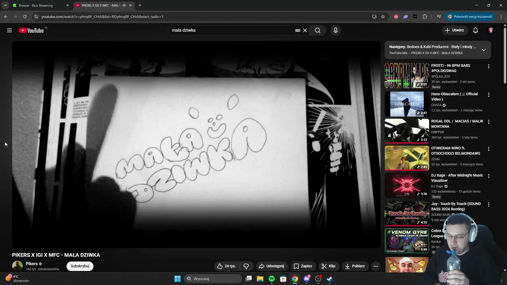Open options for Joy - Touch By Touch
The height and width of the screenshot is (285, 507).
pos(488,205)
